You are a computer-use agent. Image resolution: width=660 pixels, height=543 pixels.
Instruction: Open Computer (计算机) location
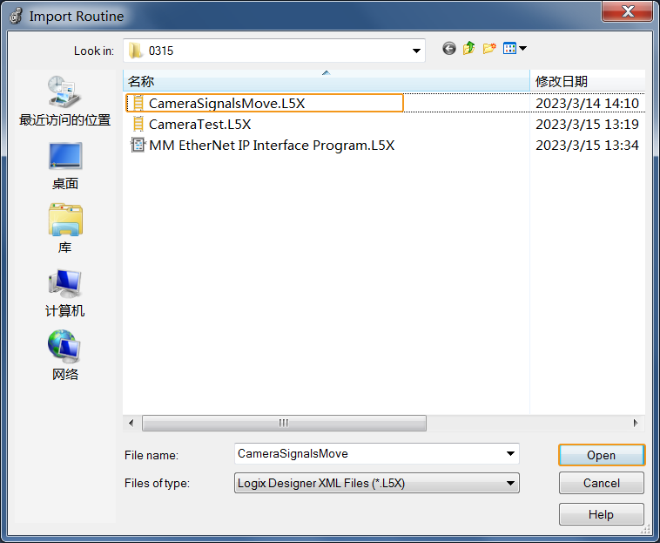click(x=64, y=294)
